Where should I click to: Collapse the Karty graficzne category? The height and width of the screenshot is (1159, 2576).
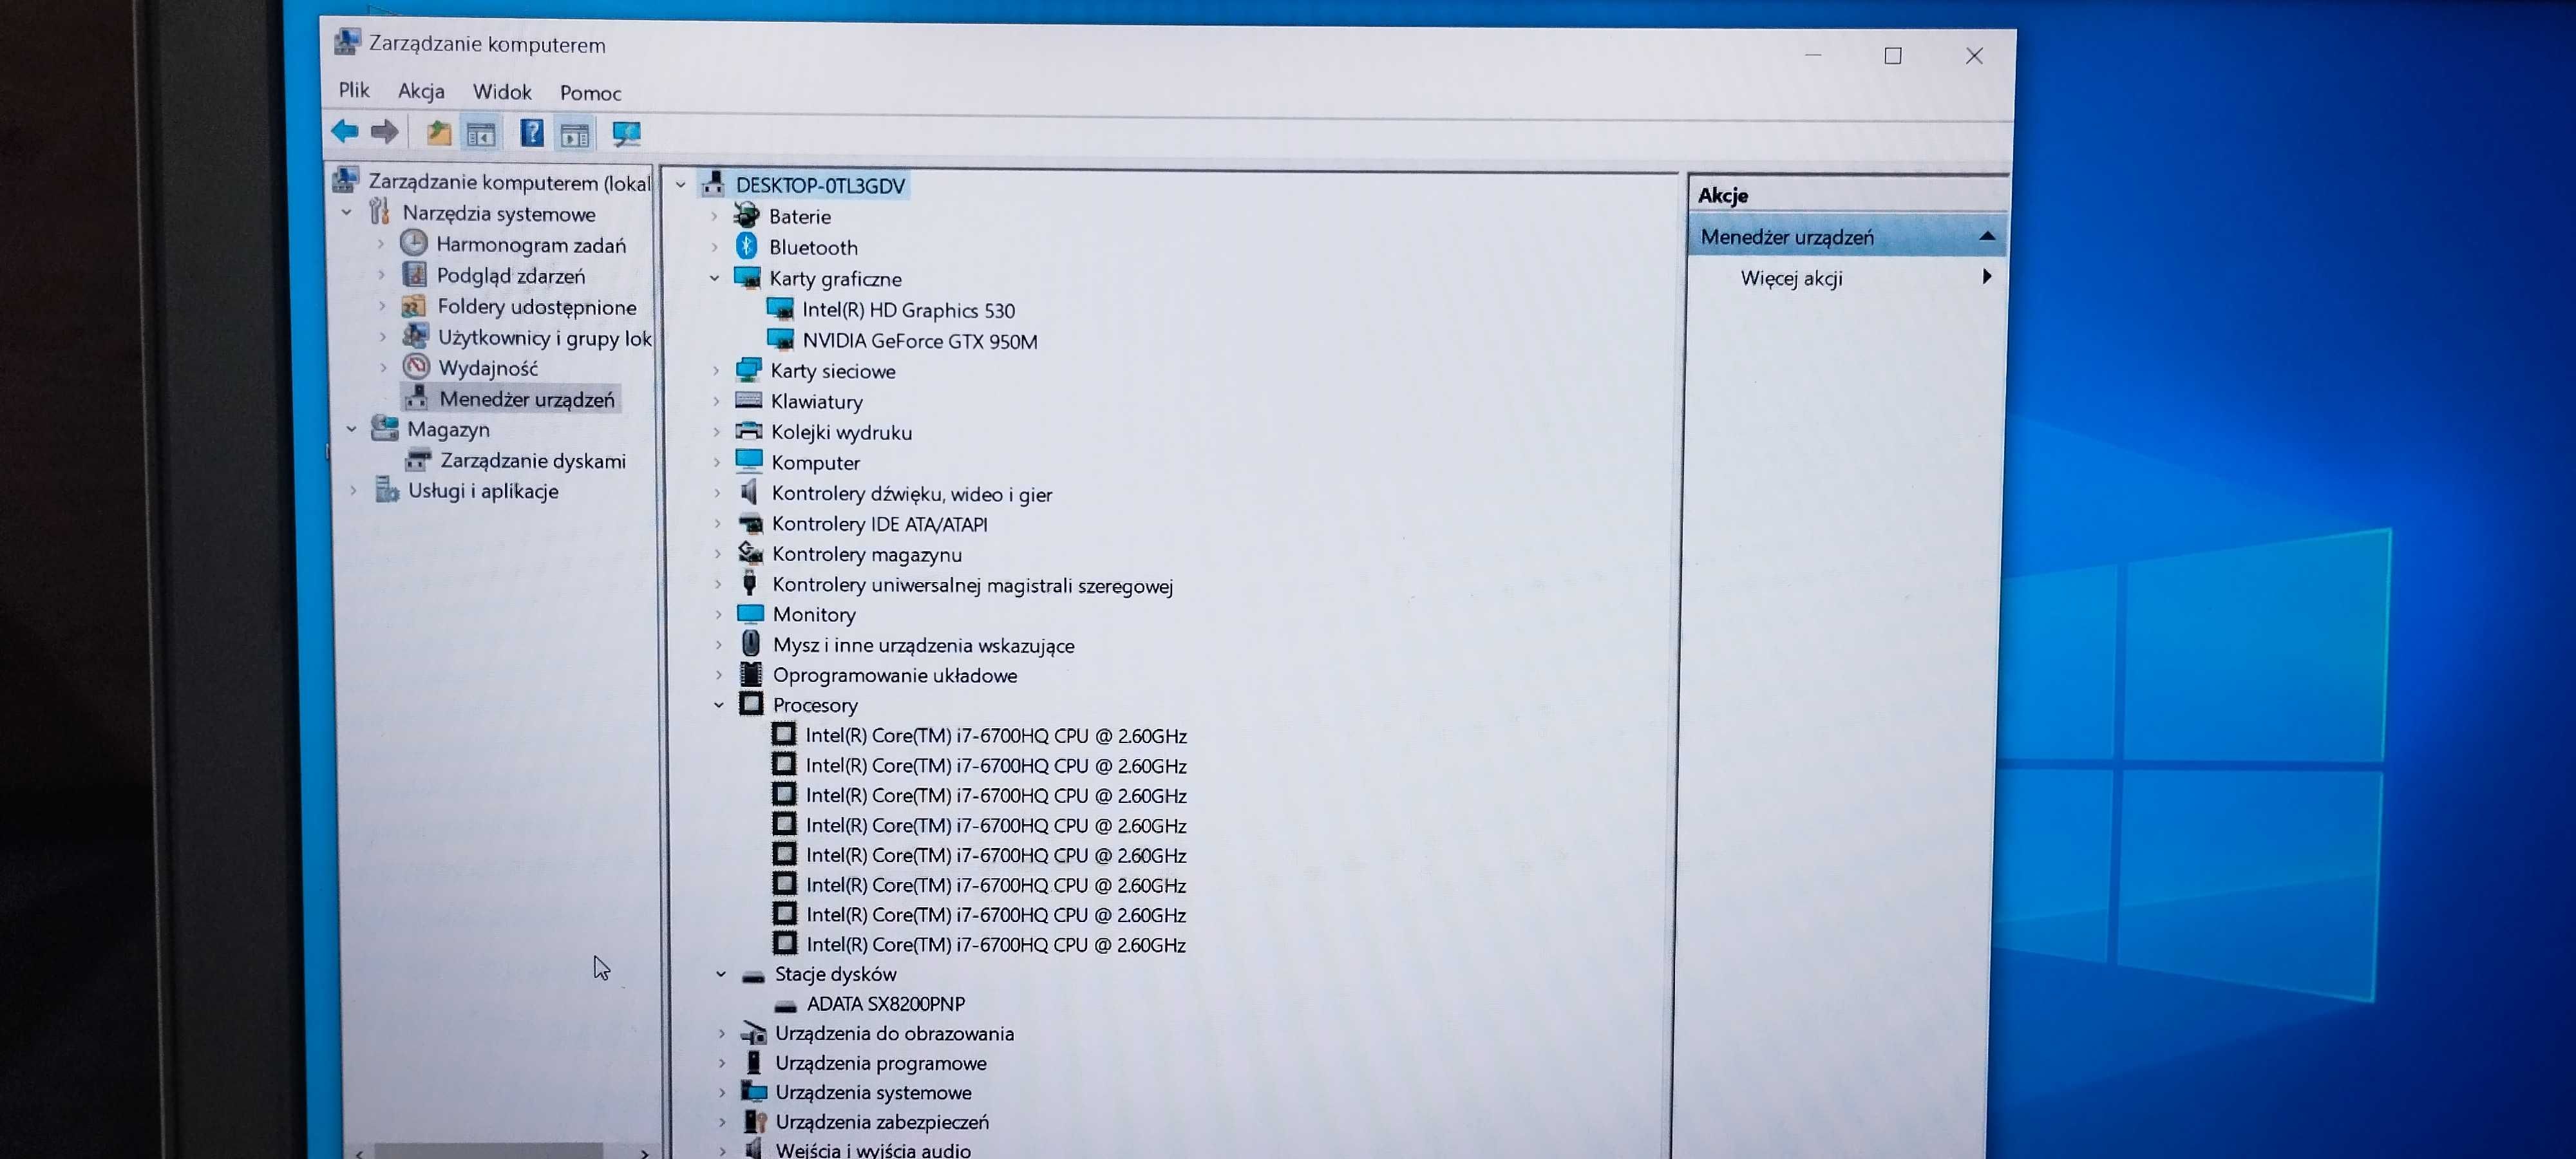point(715,278)
